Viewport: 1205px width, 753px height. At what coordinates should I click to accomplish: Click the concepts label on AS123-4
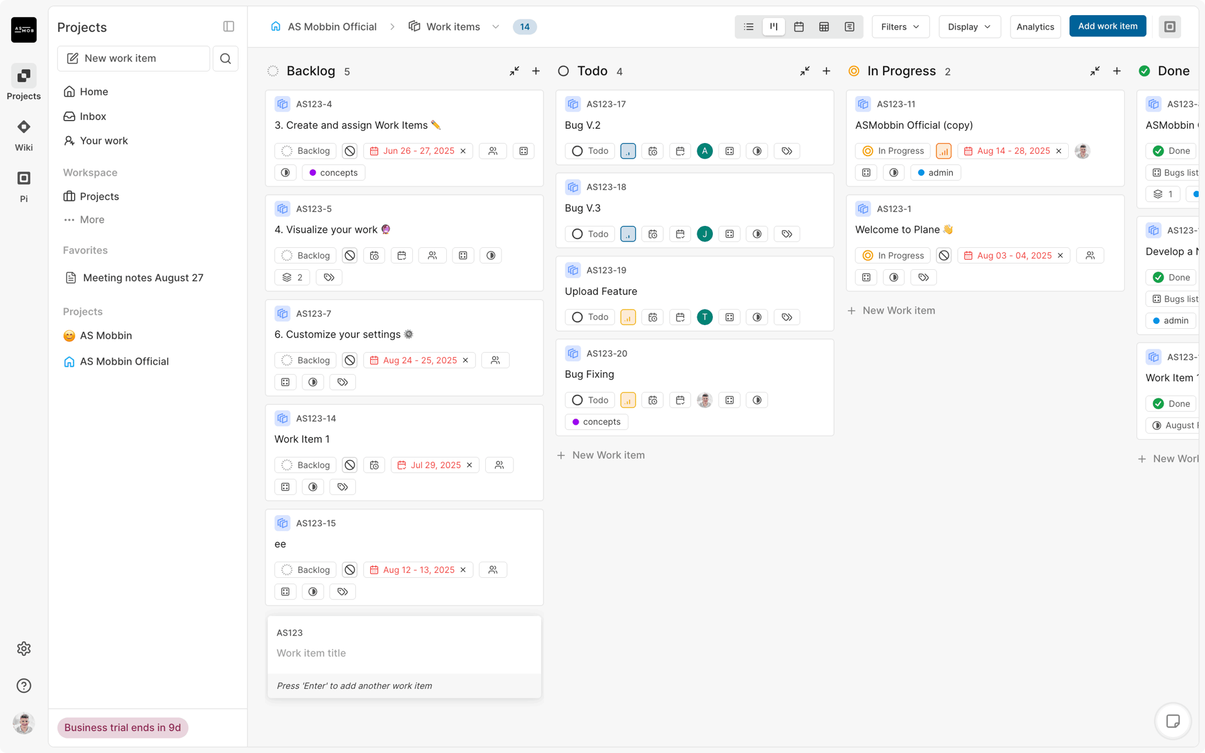tap(333, 173)
